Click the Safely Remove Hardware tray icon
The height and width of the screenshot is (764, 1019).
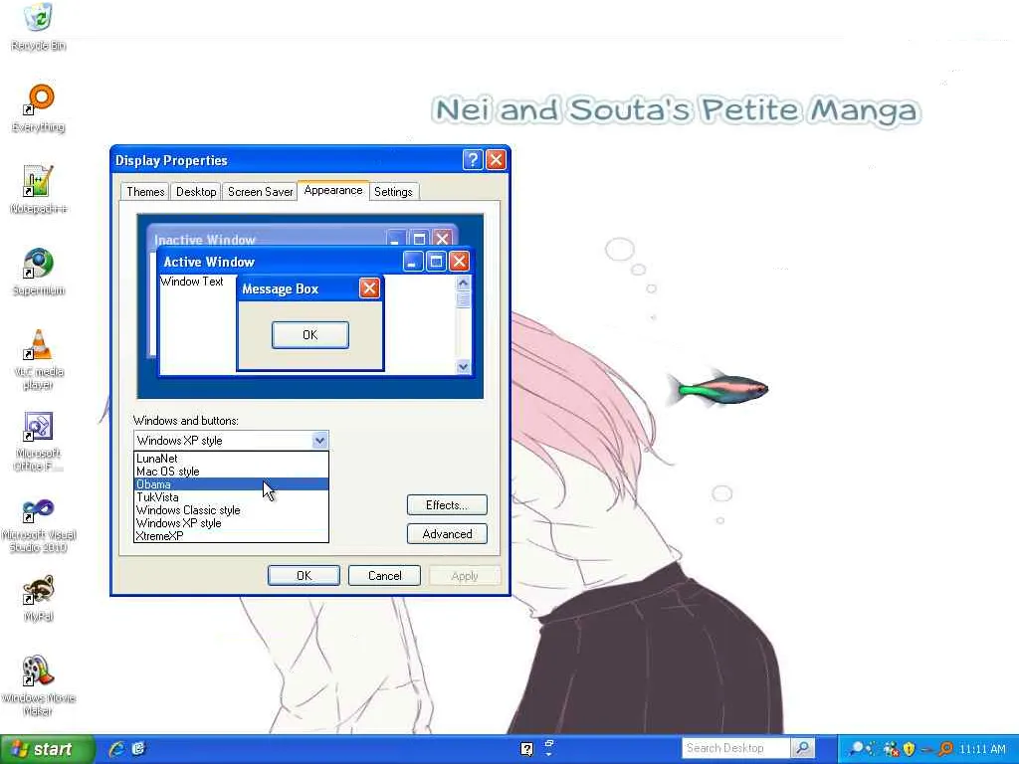(926, 749)
